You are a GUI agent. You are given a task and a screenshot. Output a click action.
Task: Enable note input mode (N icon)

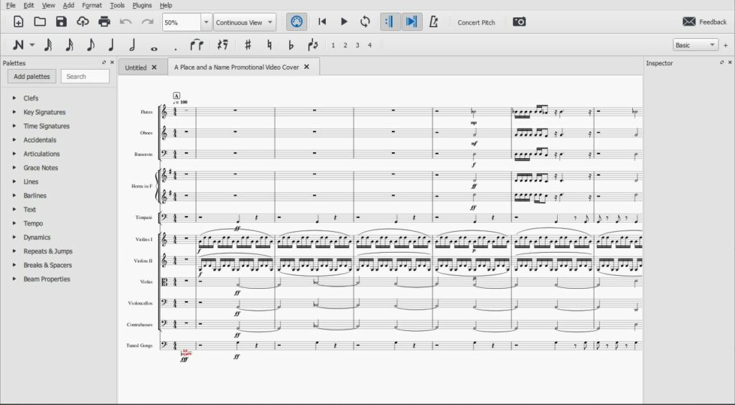[x=18, y=45]
